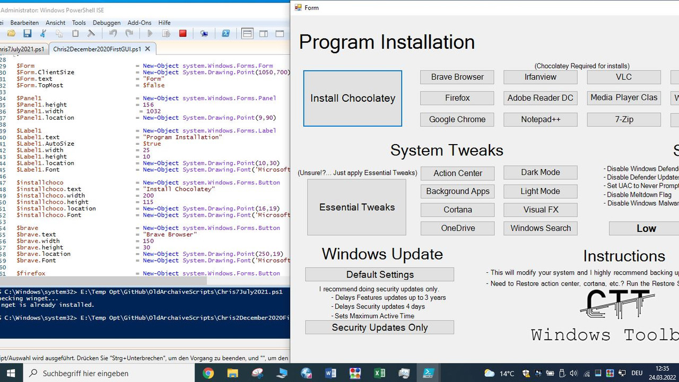Screen dimensions: 679x382
Task: Show the script pane at the top
Action: (x=247, y=33)
